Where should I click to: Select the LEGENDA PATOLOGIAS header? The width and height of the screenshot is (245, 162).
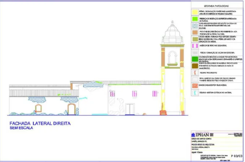(x=216, y=6)
